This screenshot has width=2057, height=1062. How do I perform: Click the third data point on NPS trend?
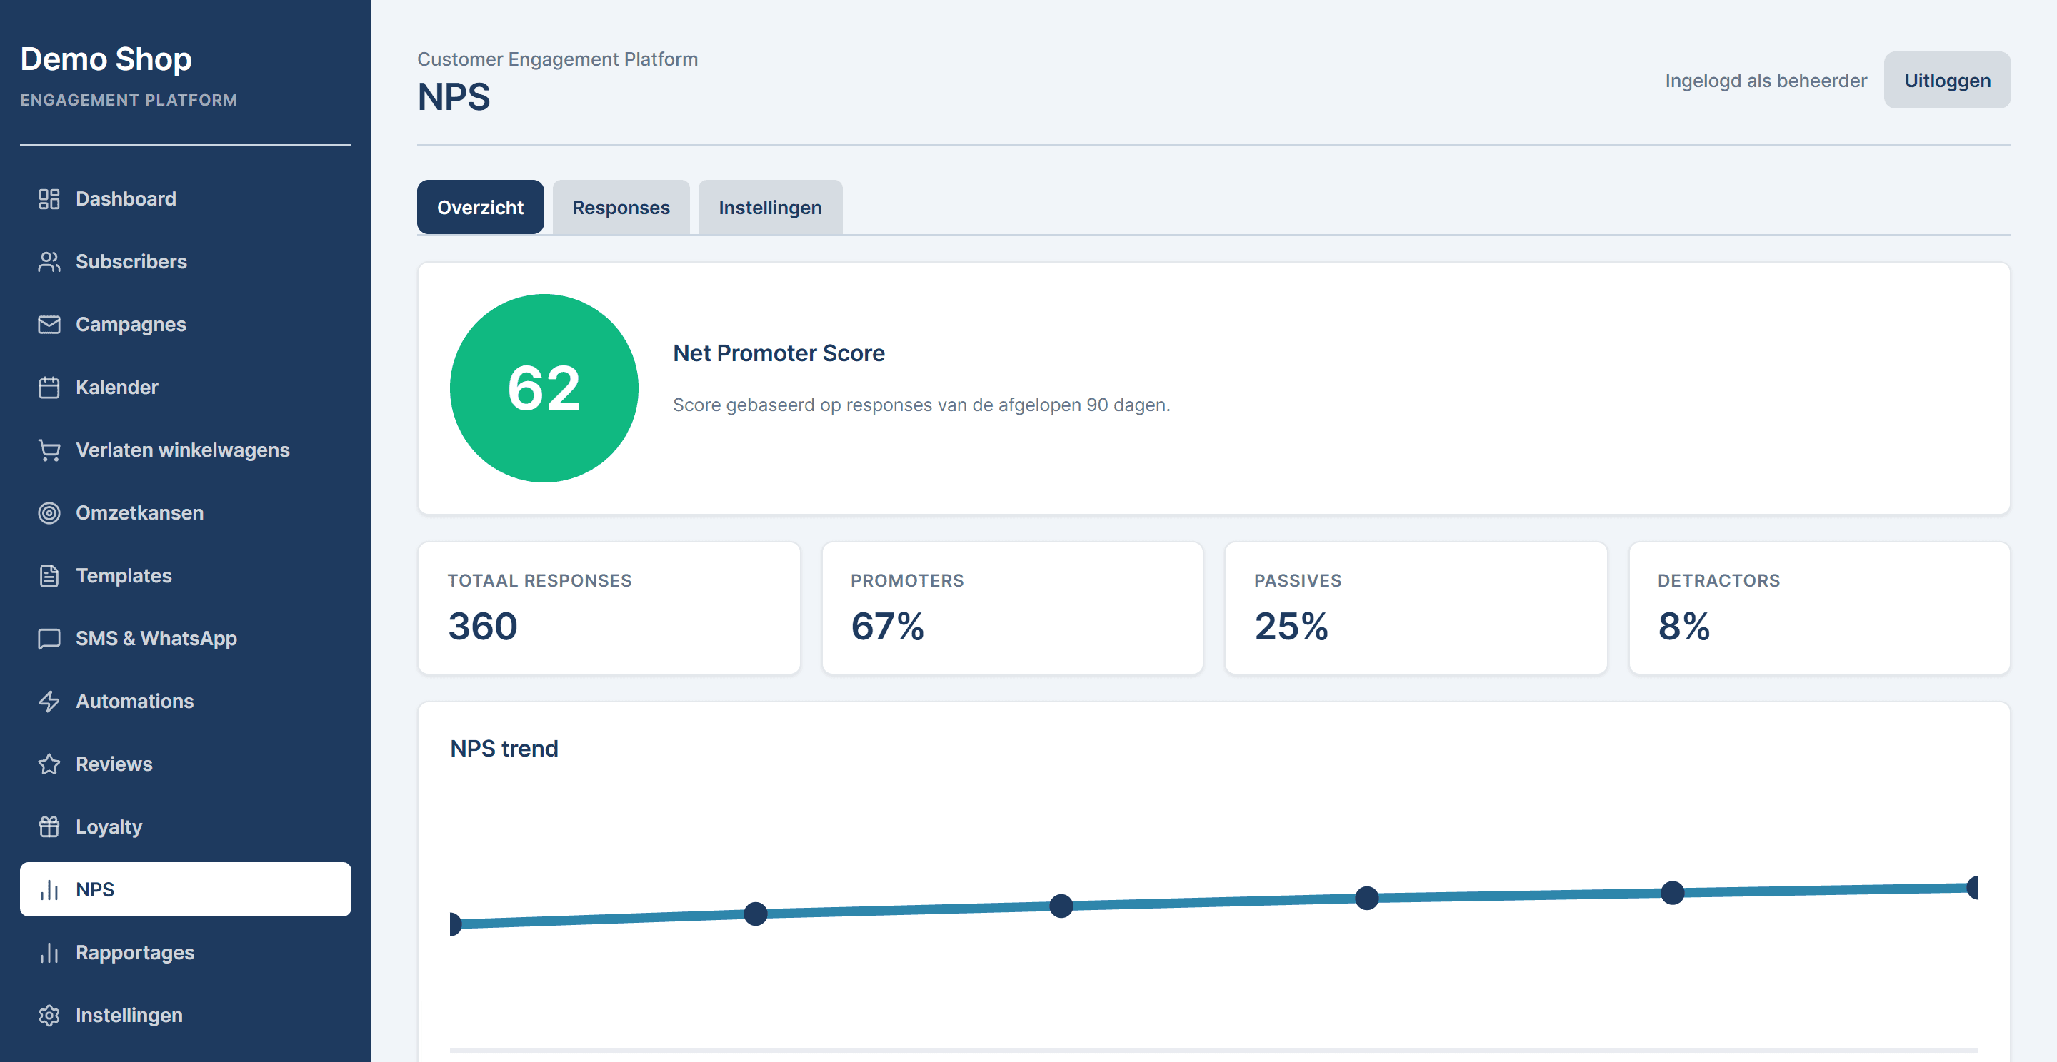coord(1061,906)
